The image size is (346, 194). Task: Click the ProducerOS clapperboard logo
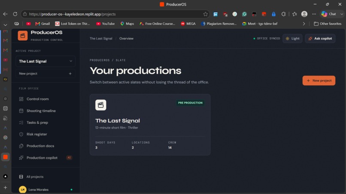(x=23, y=36)
